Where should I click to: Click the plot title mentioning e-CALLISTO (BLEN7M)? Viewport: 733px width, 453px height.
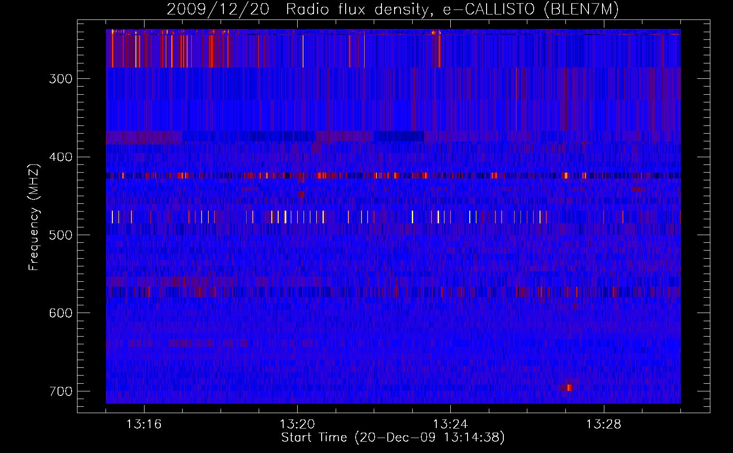[393, 9]
